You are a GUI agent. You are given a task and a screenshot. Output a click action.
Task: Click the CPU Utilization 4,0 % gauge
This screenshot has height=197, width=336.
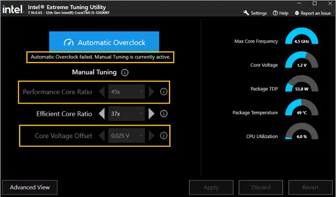[302, 131]
